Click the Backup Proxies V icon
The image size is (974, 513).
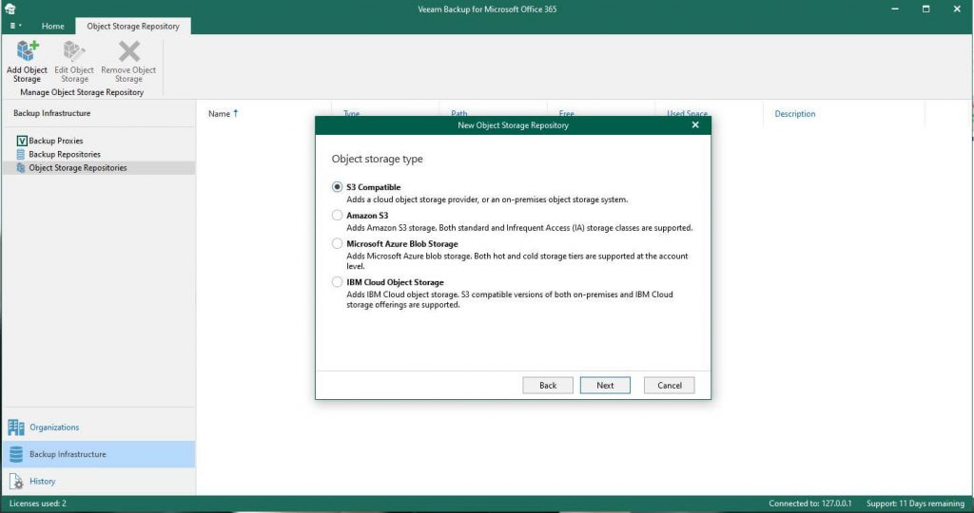22,141
